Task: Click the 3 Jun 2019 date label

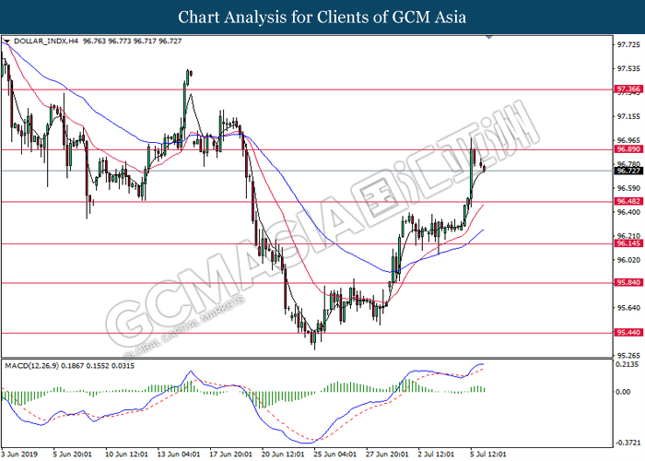Action: [x=19, y=454]
